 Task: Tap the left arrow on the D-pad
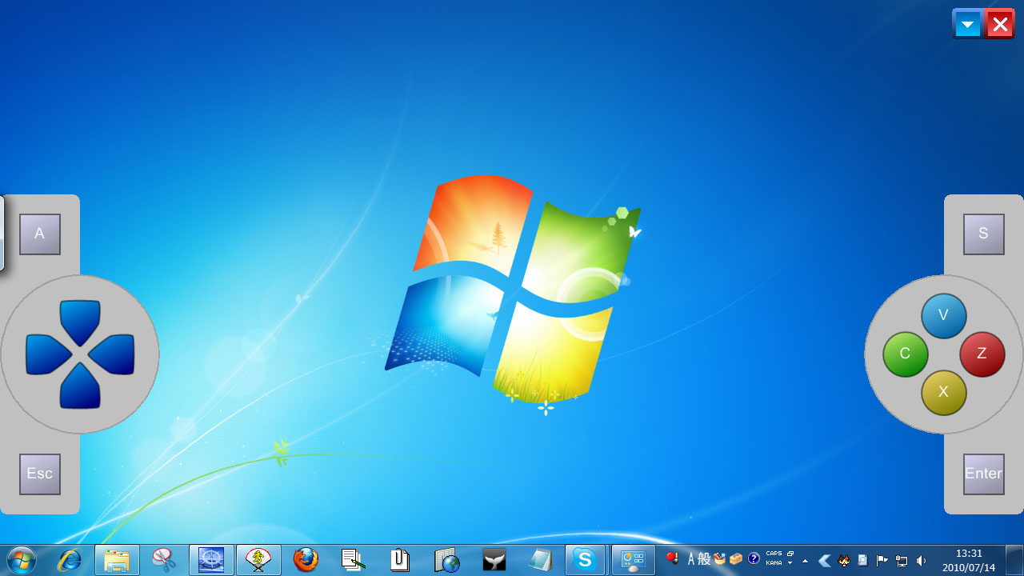[49, 354]
